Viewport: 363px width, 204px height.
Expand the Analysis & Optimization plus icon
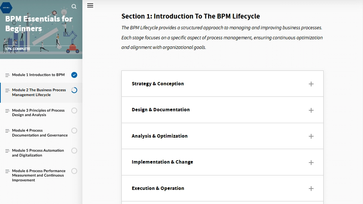pos(311,136)
